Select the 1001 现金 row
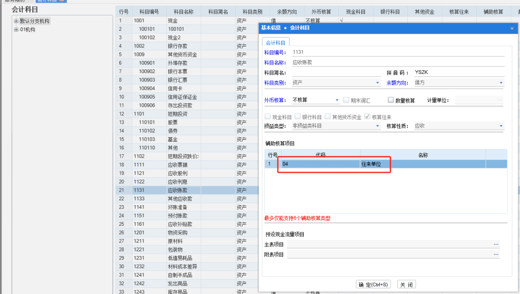 point(187,21)
